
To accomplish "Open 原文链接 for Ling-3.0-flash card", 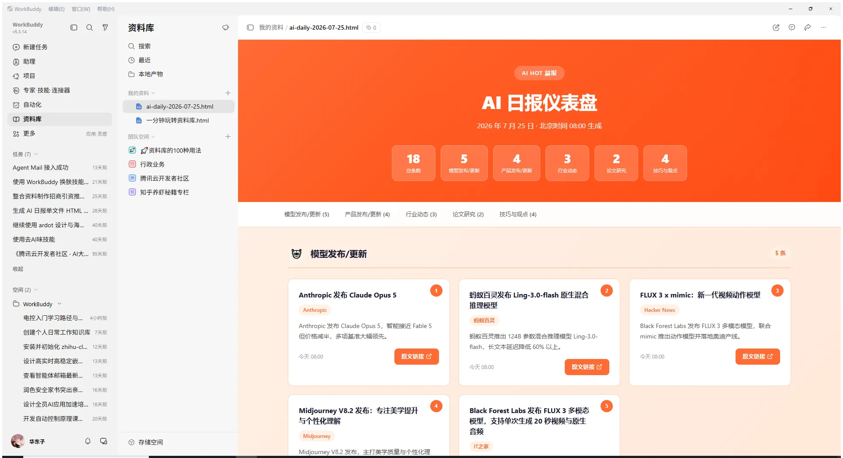I will (x=587, y=367).
